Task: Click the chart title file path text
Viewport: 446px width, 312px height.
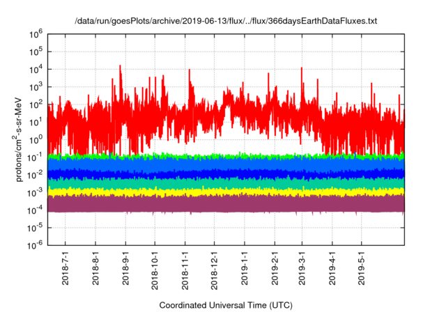Action: click(x=226, y=21)
